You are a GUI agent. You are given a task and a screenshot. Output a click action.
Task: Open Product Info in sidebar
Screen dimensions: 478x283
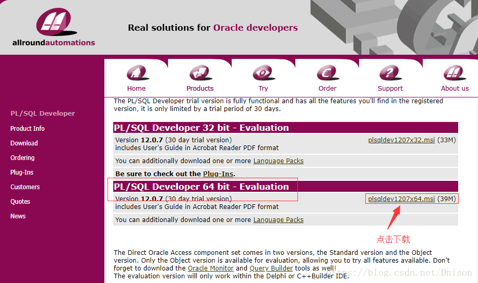[28, 128]
